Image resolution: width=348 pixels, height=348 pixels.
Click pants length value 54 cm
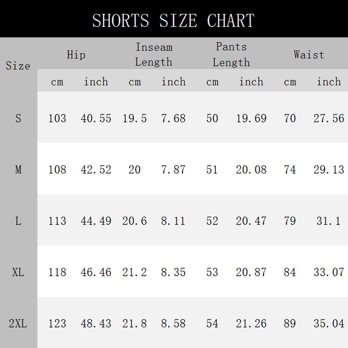(212, 324)
